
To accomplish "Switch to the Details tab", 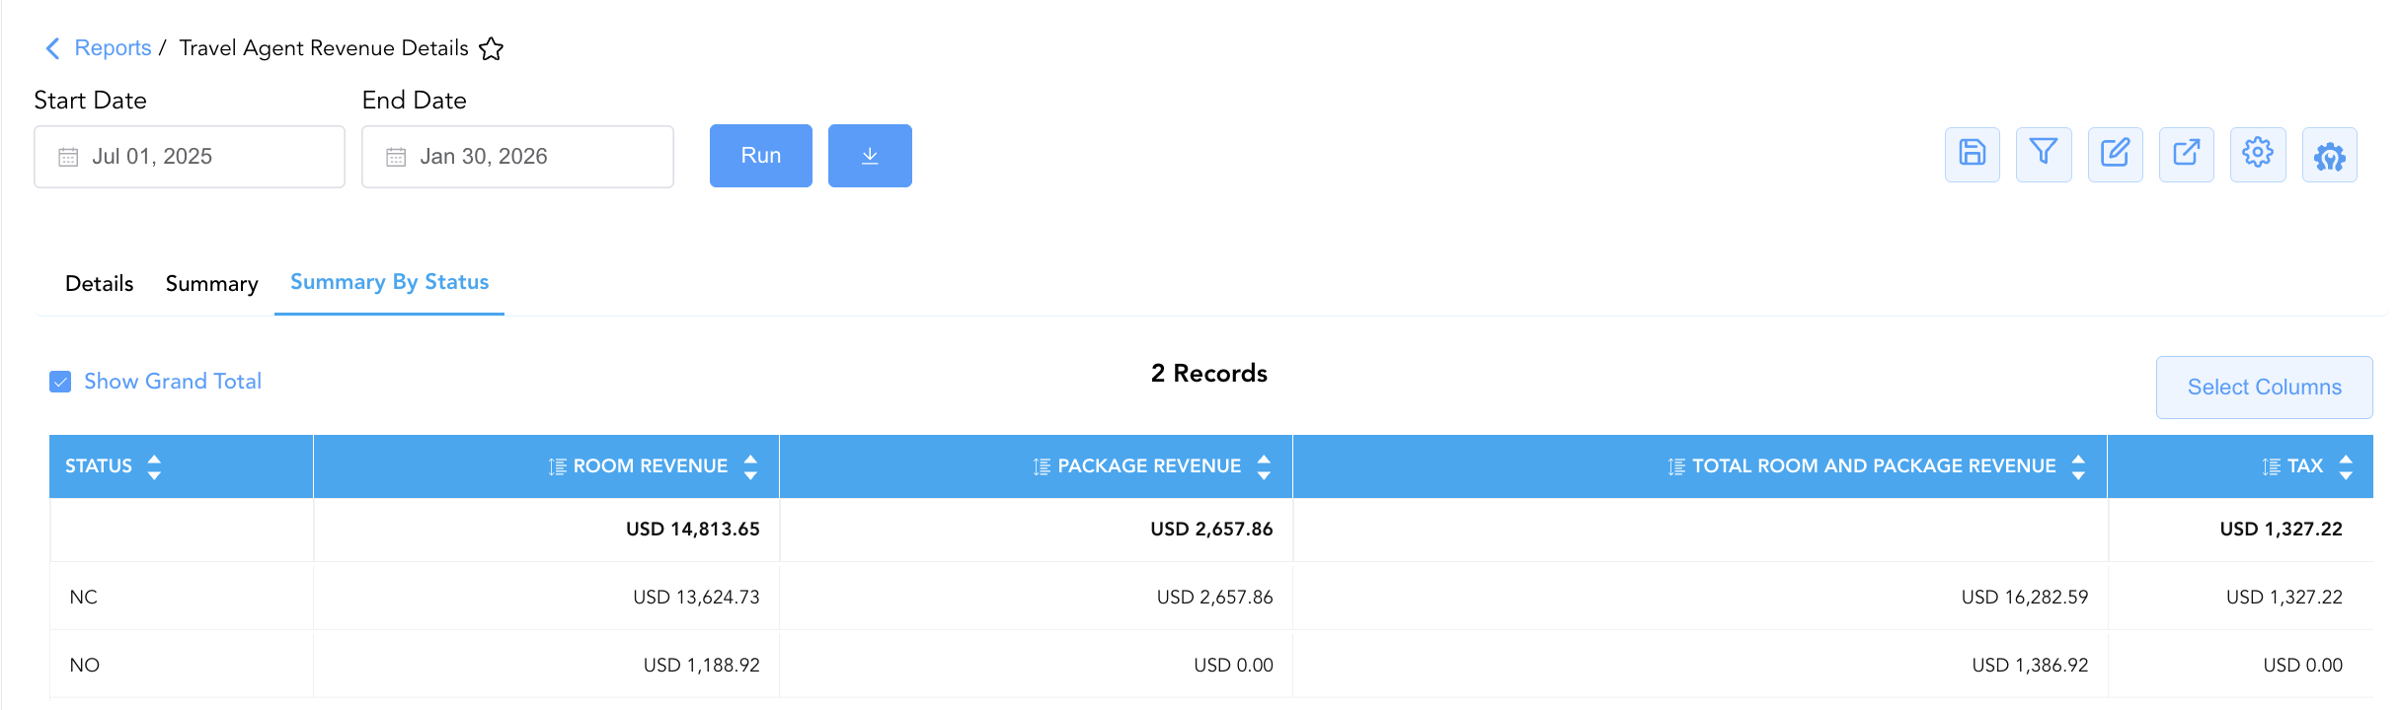I will [x=99, y=284].
